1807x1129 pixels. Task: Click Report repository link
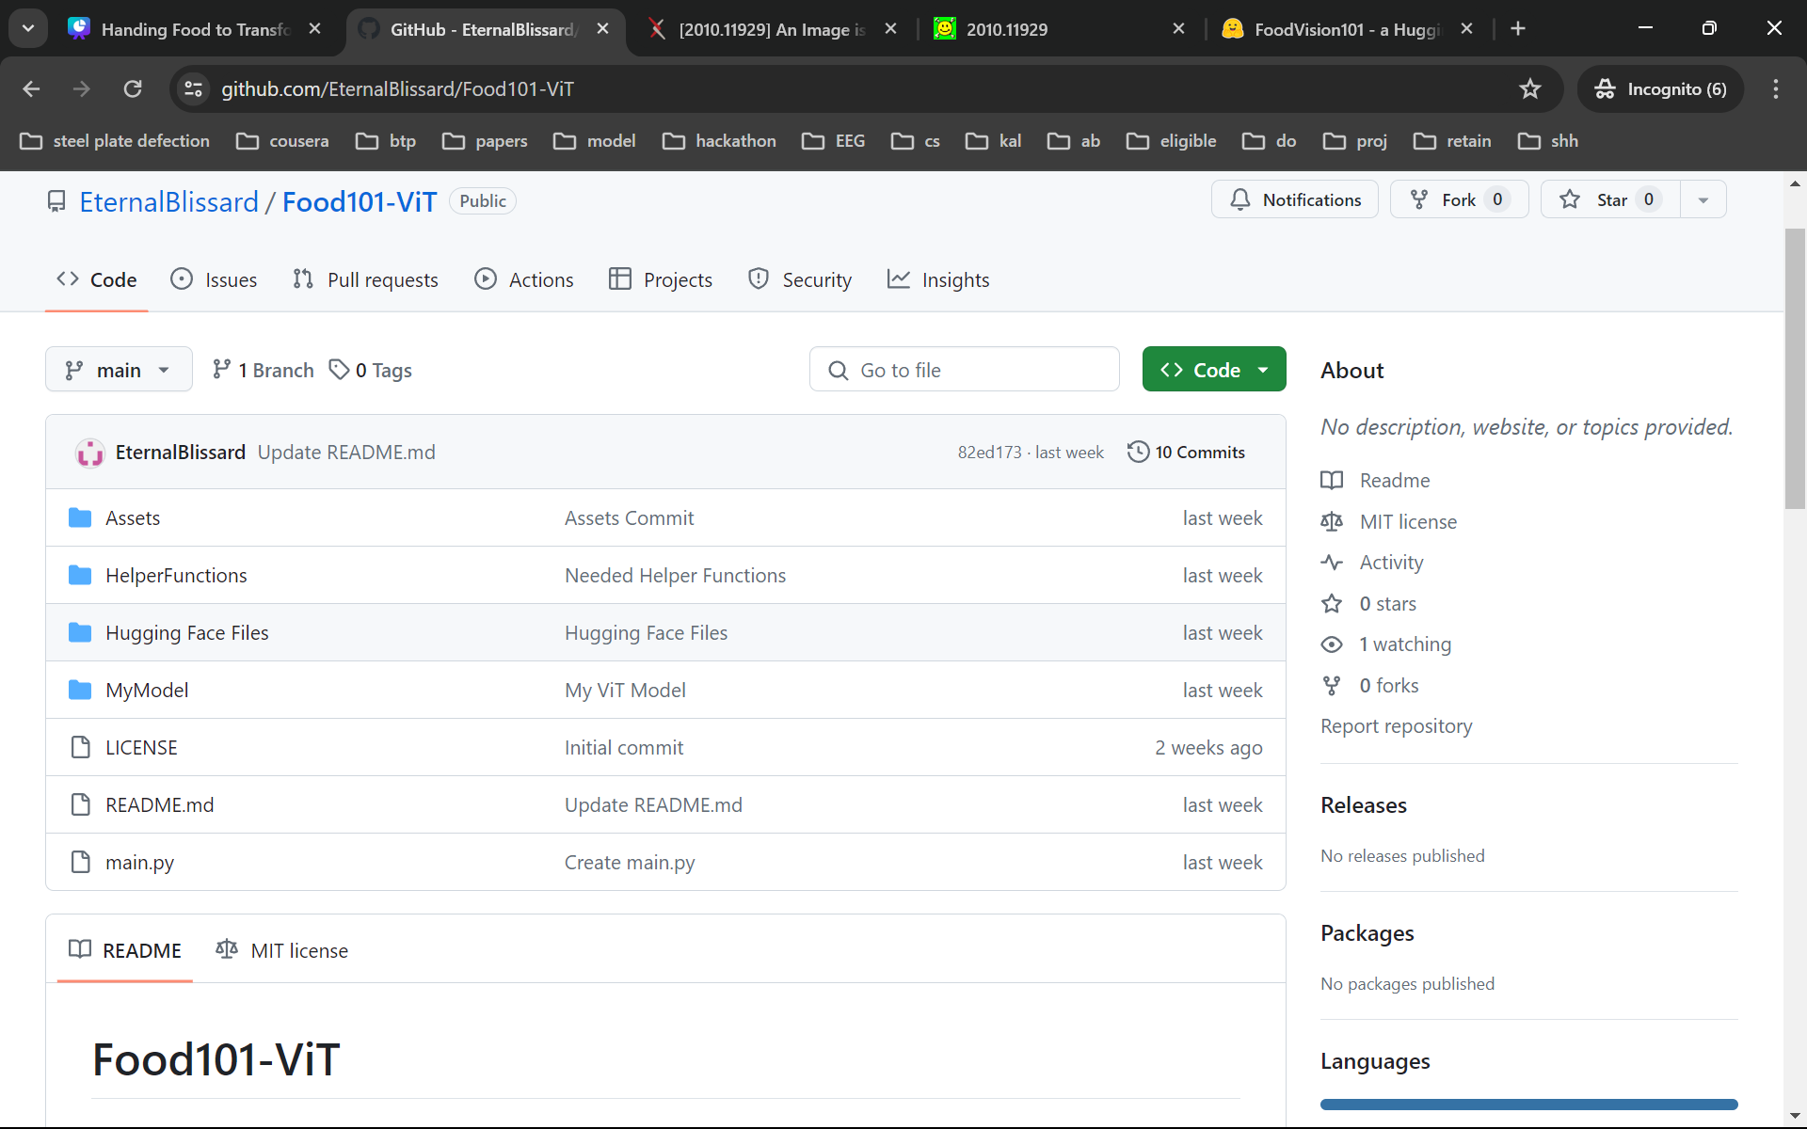point(1396,726)
